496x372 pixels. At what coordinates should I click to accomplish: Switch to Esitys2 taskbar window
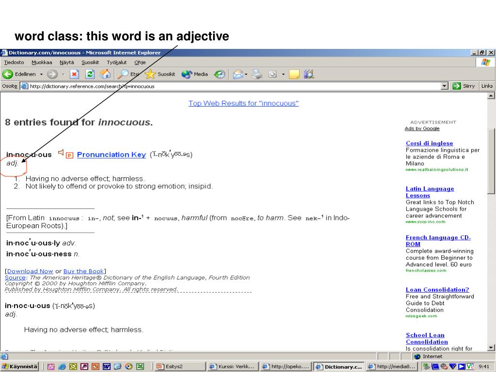tap(180, 366)
